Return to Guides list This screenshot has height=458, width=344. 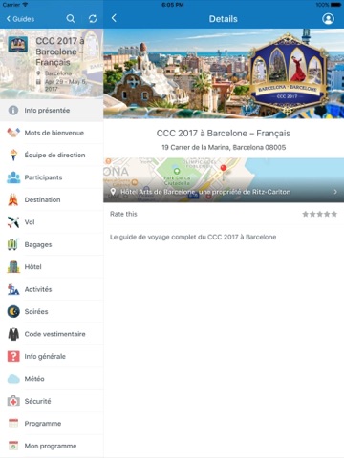(x=20, y=19)
